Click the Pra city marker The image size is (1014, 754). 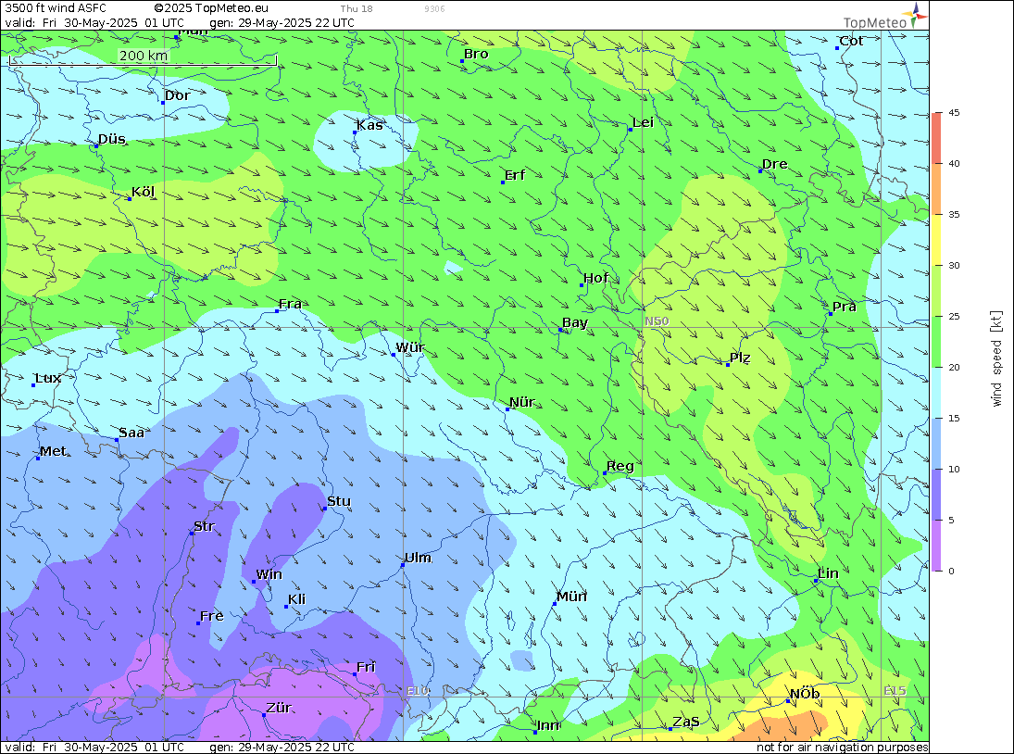pos(831,314)
